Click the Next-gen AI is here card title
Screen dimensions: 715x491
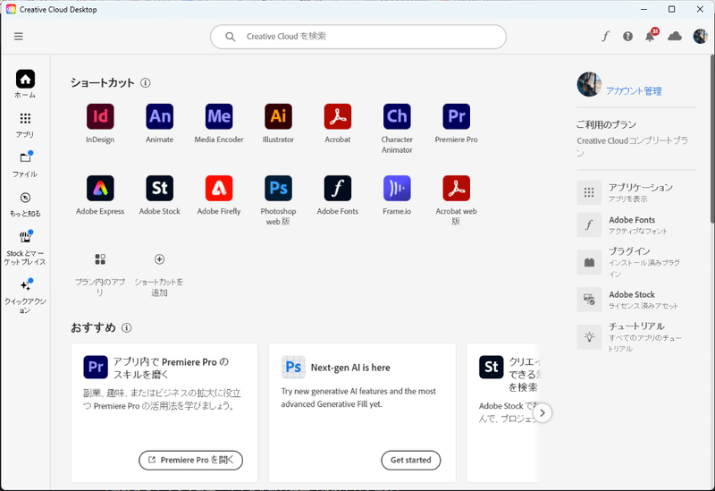[350, 368]
